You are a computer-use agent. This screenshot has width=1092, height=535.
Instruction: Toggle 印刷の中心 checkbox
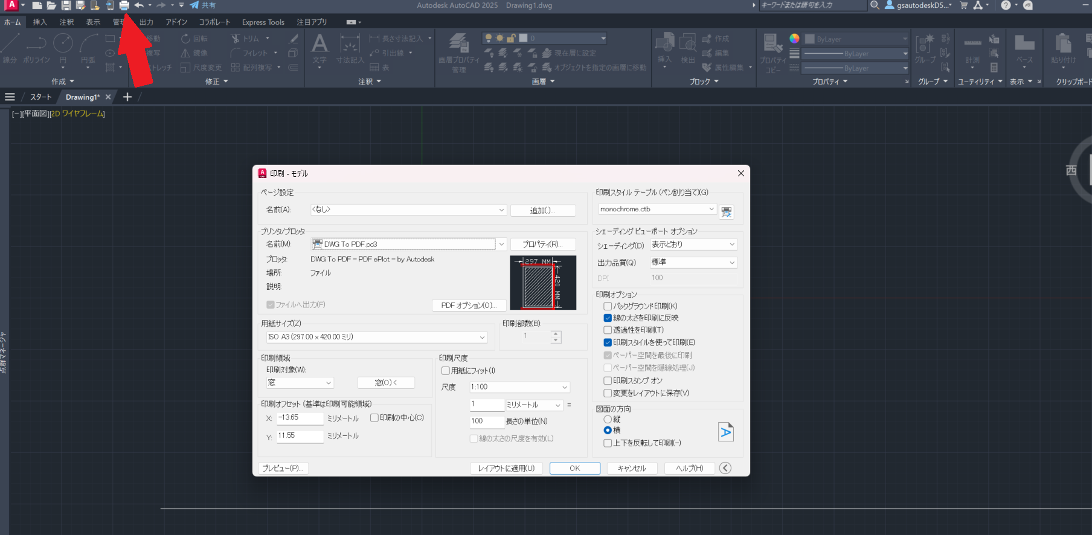pos(374,418)
